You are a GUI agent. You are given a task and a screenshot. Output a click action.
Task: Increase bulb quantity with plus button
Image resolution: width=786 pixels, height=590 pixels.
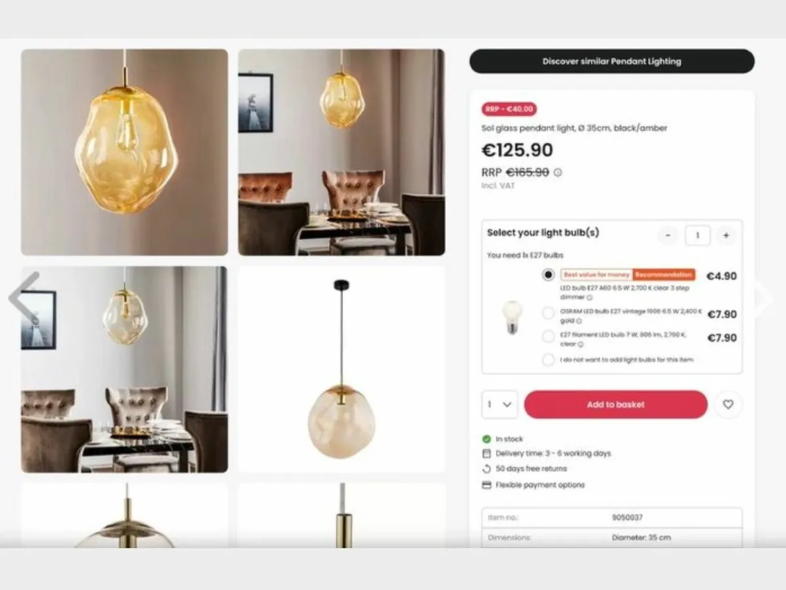pyautogui.click(x=726, y=235)
